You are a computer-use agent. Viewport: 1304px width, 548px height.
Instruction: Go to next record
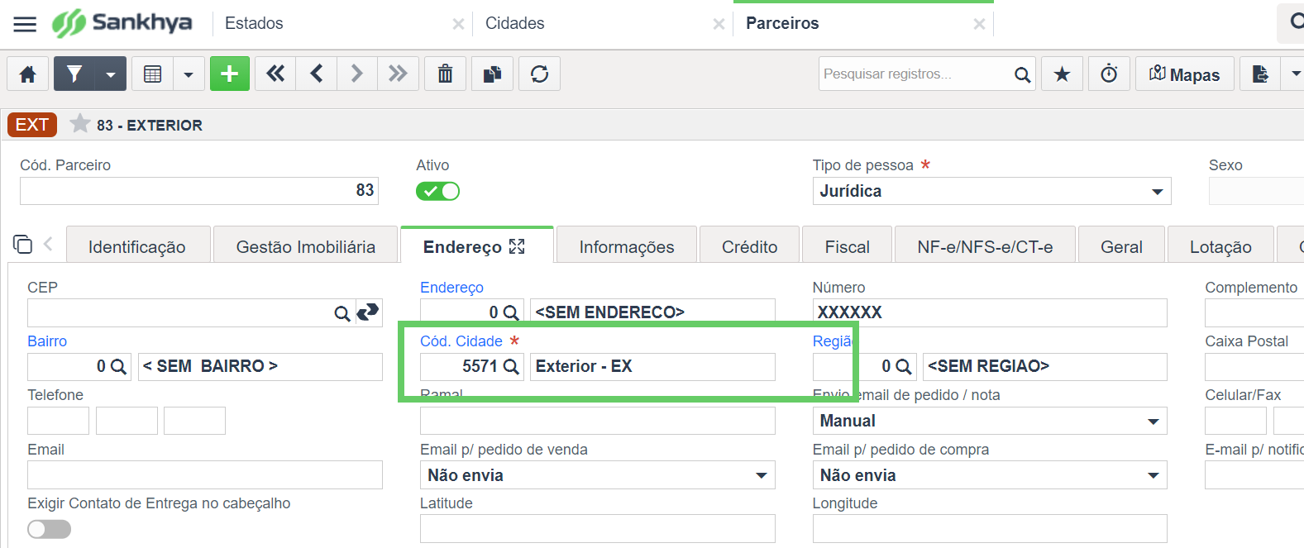(x=357, y=74)
